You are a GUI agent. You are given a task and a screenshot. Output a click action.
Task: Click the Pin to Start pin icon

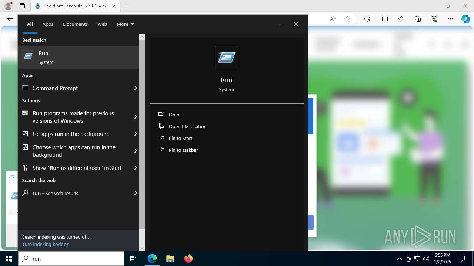click(x=161, y=138)
